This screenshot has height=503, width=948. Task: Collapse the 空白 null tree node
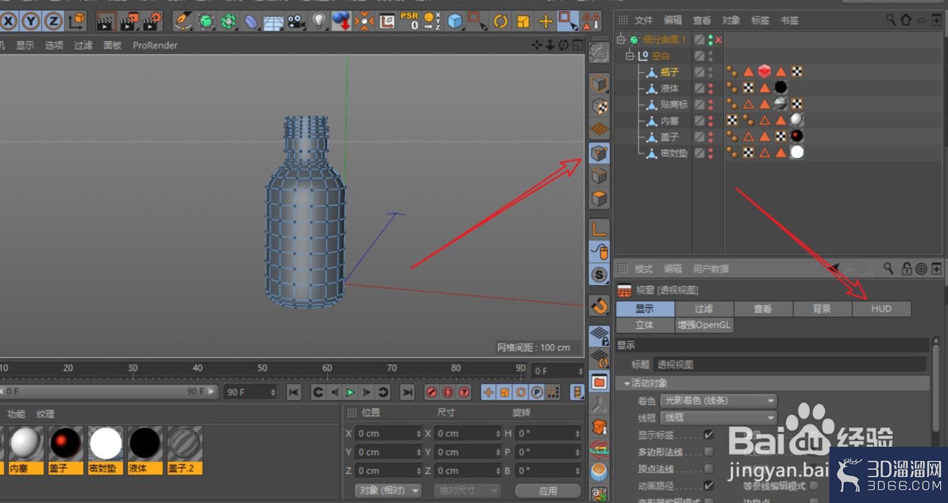tap(630, 56)
